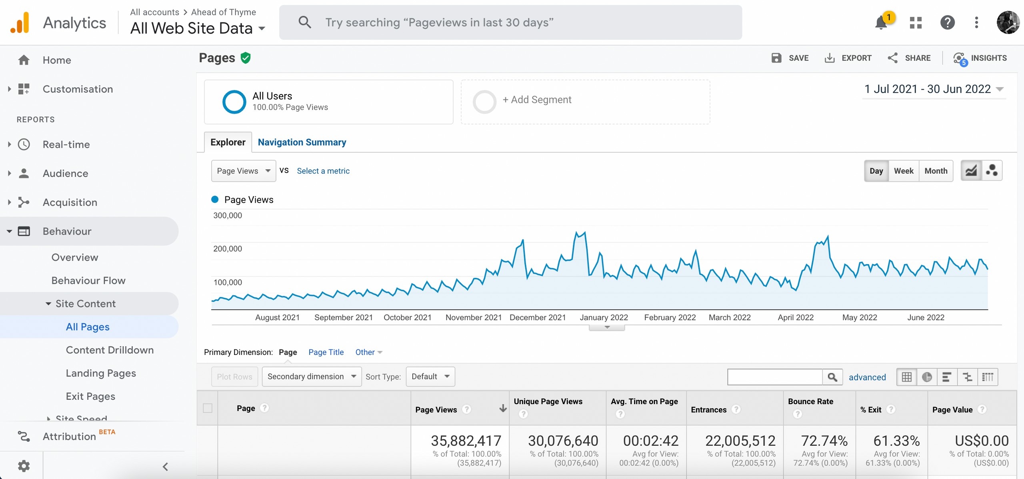
Task: Click the advanced filter link
Action: 867,377
